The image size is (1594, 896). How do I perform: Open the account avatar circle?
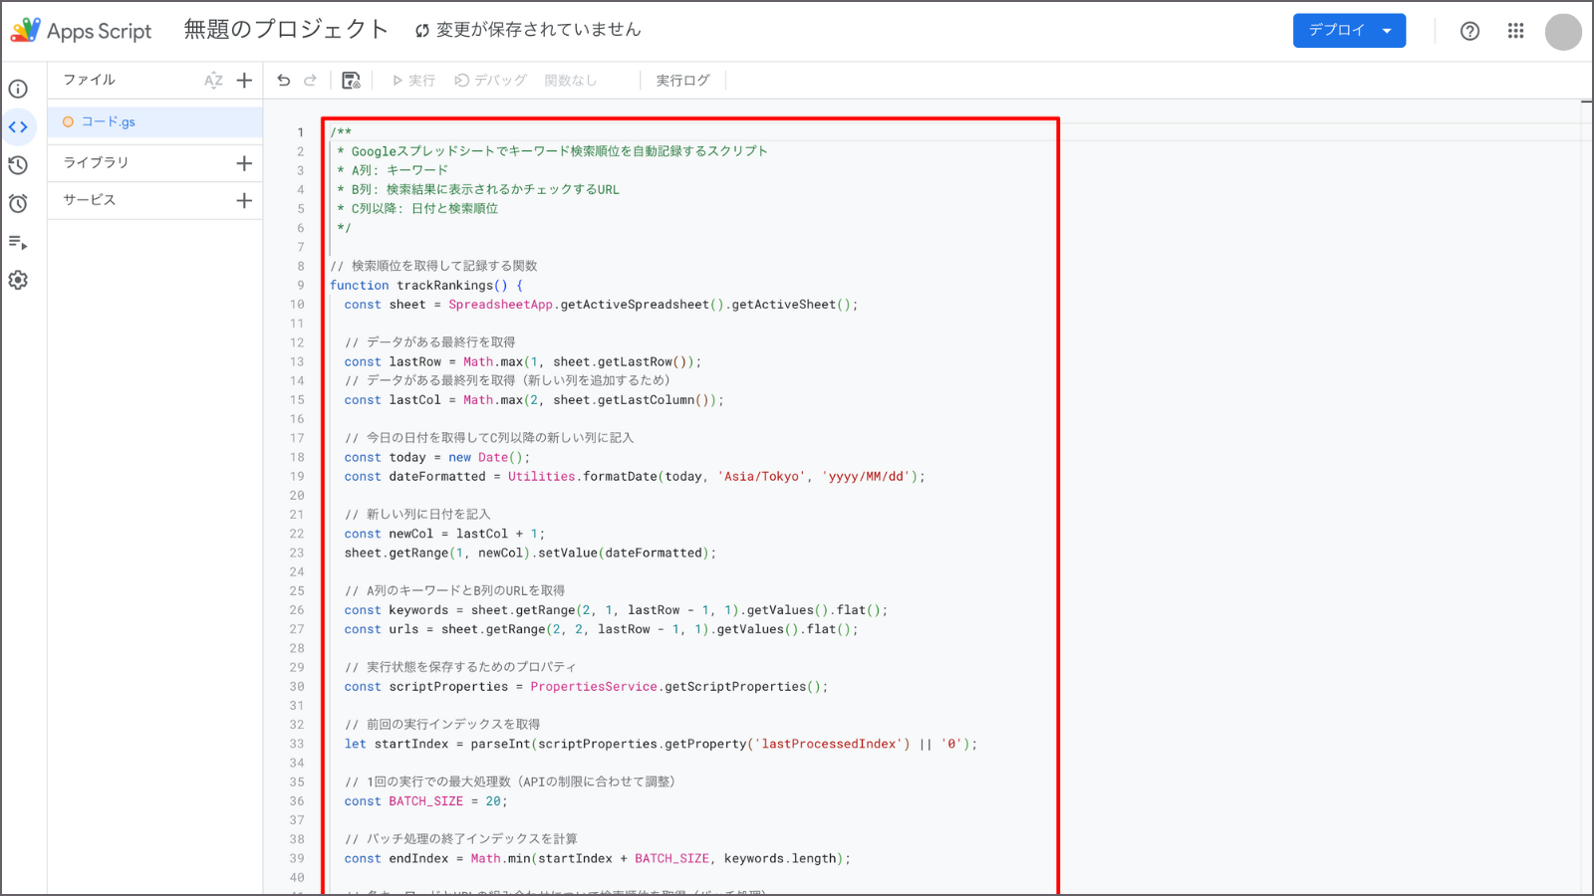(1563, 31)
